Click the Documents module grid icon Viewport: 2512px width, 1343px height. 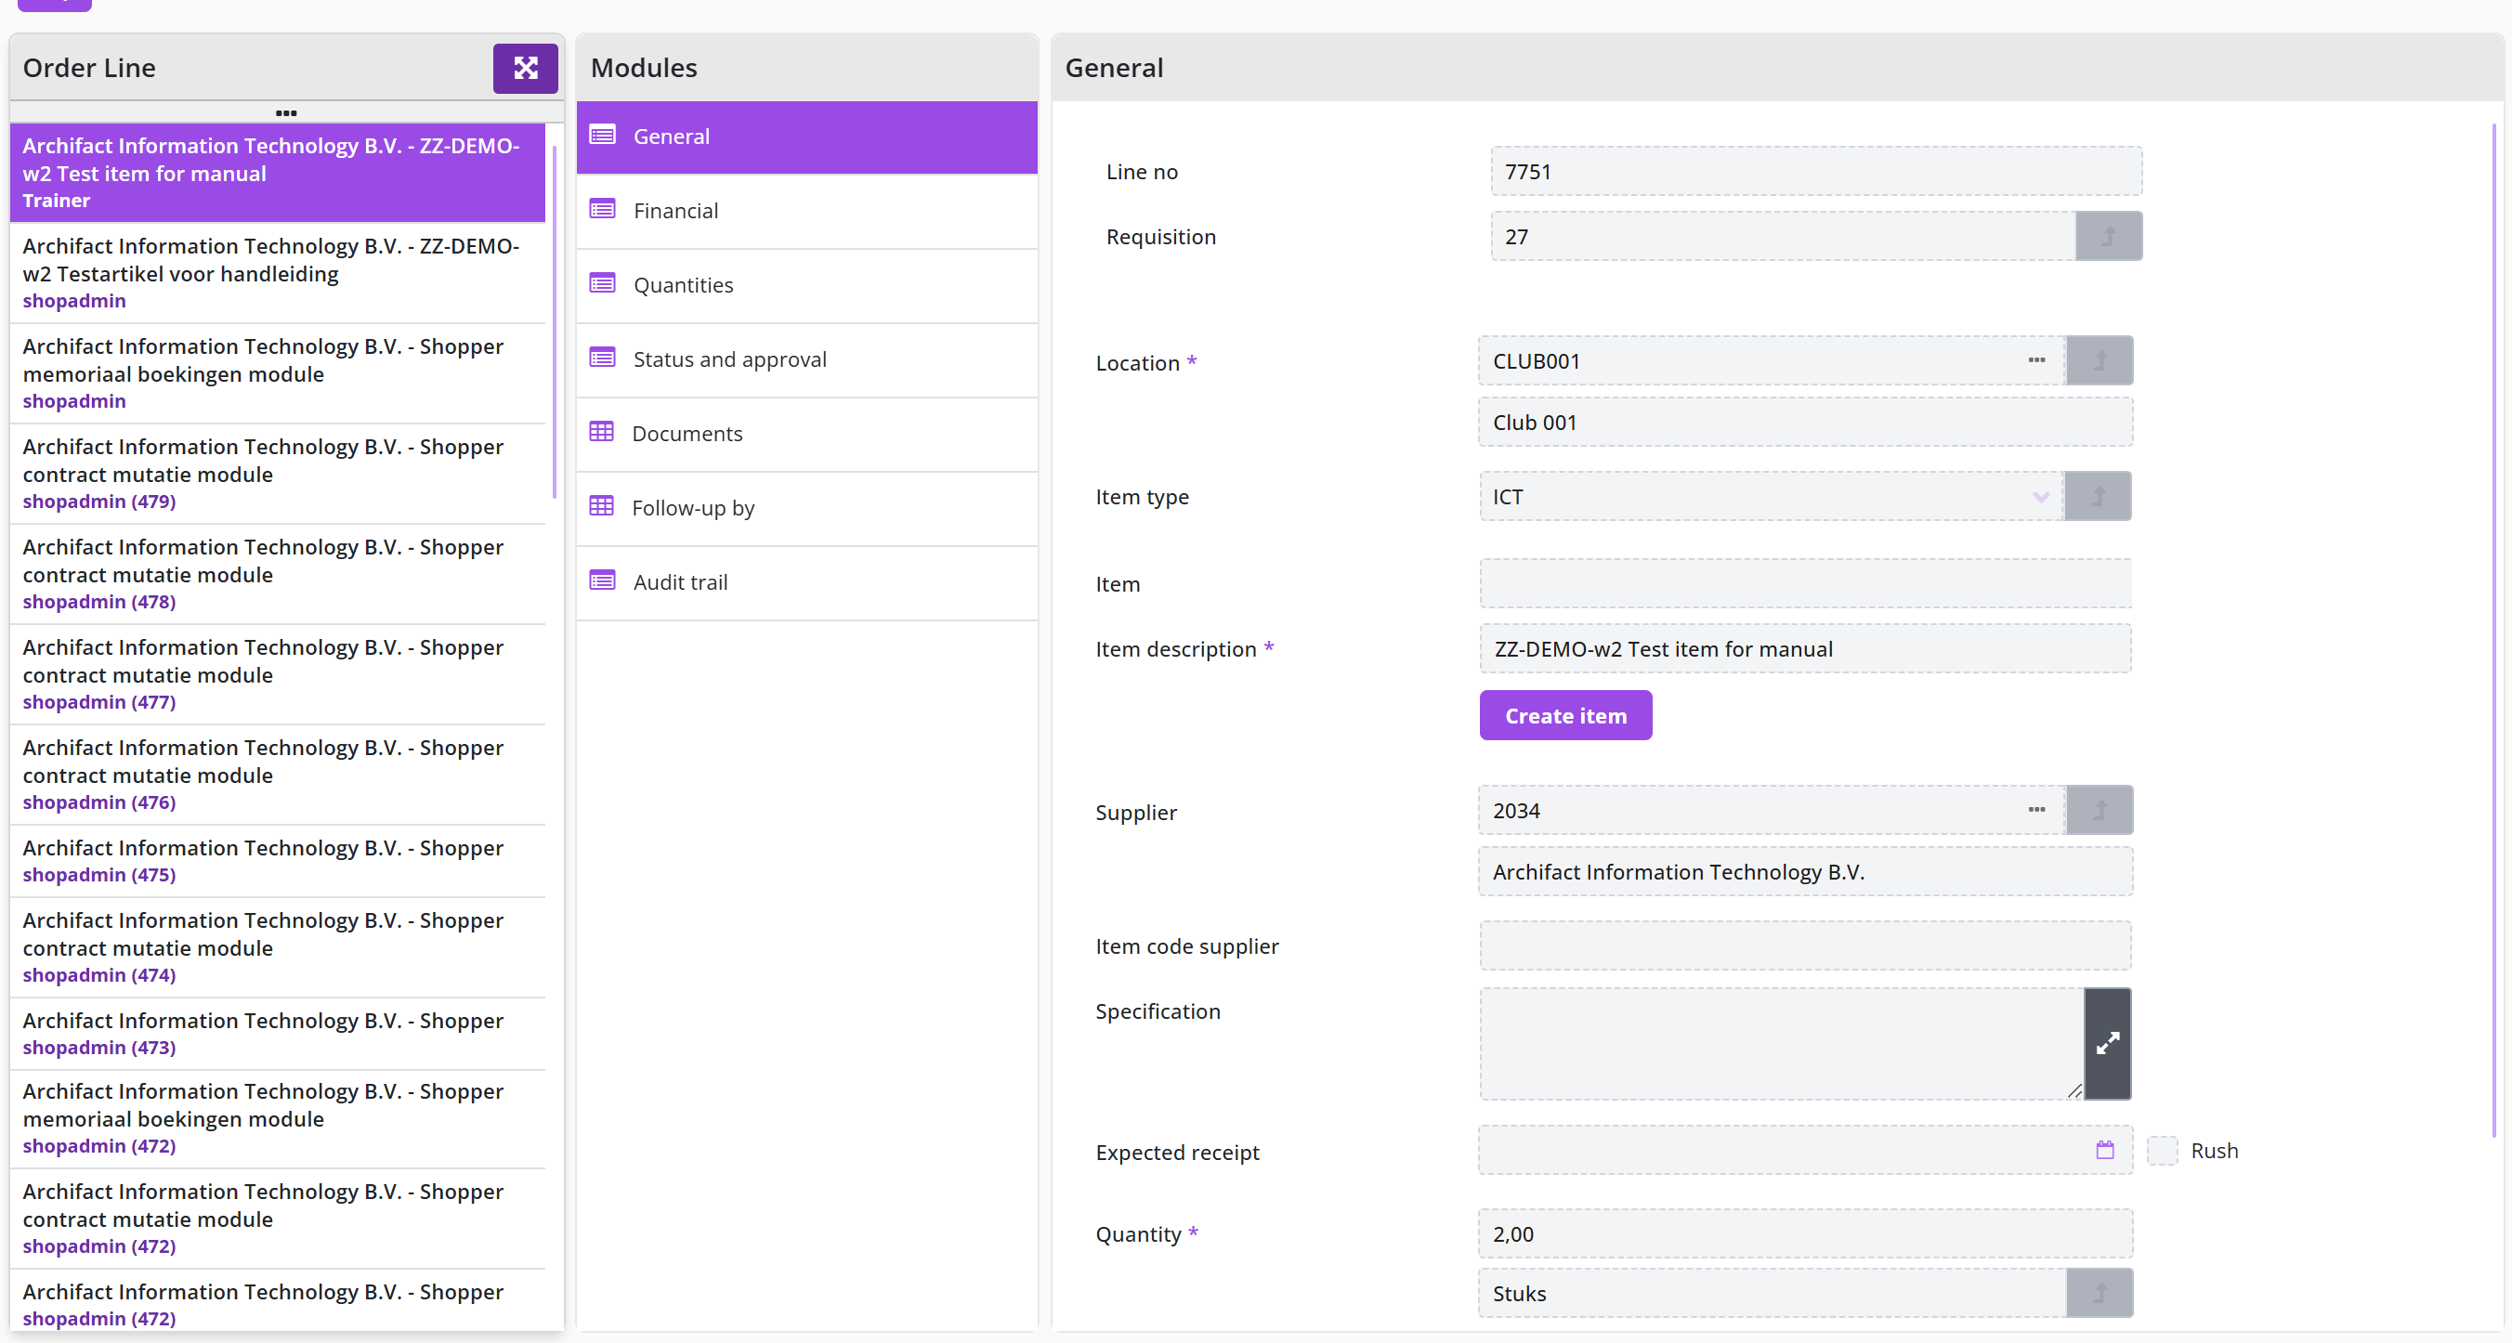point(602,433)
